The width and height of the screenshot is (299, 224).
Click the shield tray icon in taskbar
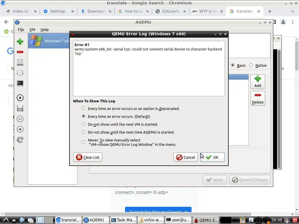[x=266, y=220]
